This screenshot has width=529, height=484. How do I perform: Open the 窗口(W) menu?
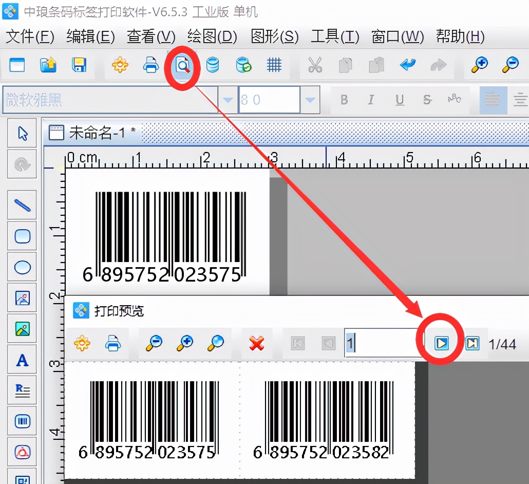[x=398, y=36]
